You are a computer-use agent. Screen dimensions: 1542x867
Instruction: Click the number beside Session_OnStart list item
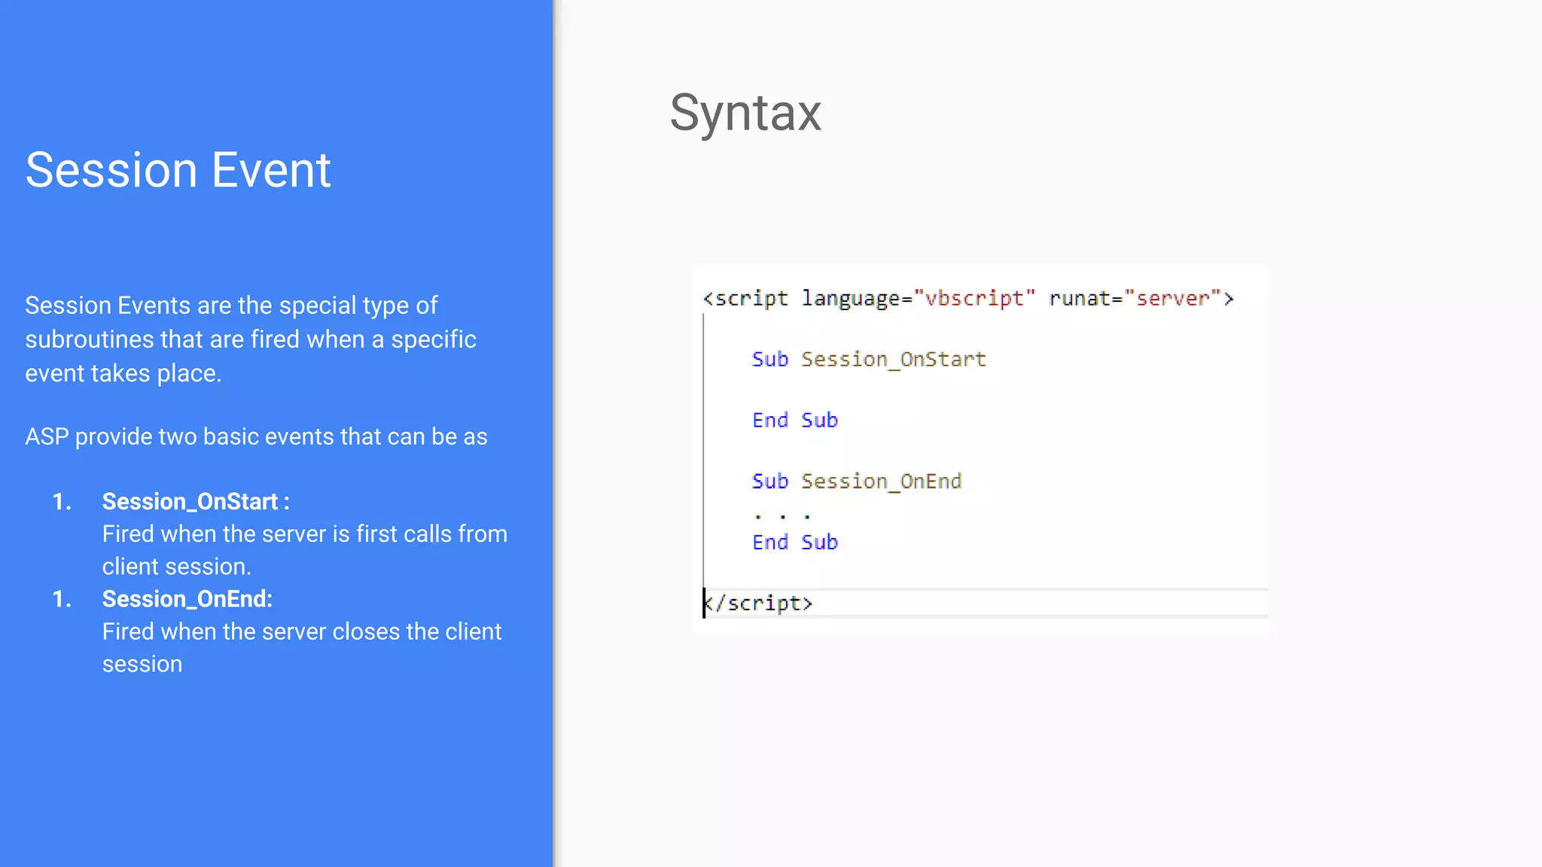(62, 502)
